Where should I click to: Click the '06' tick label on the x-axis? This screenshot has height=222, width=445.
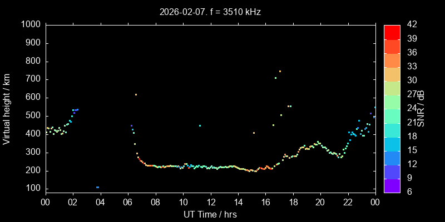coord(128,202)
